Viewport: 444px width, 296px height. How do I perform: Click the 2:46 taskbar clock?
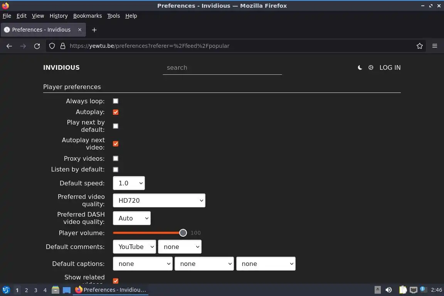[x=436, y=290]
